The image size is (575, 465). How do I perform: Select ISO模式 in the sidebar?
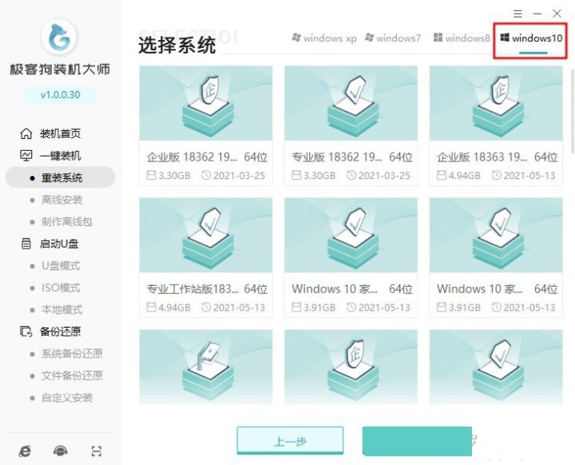pos(61,288)
